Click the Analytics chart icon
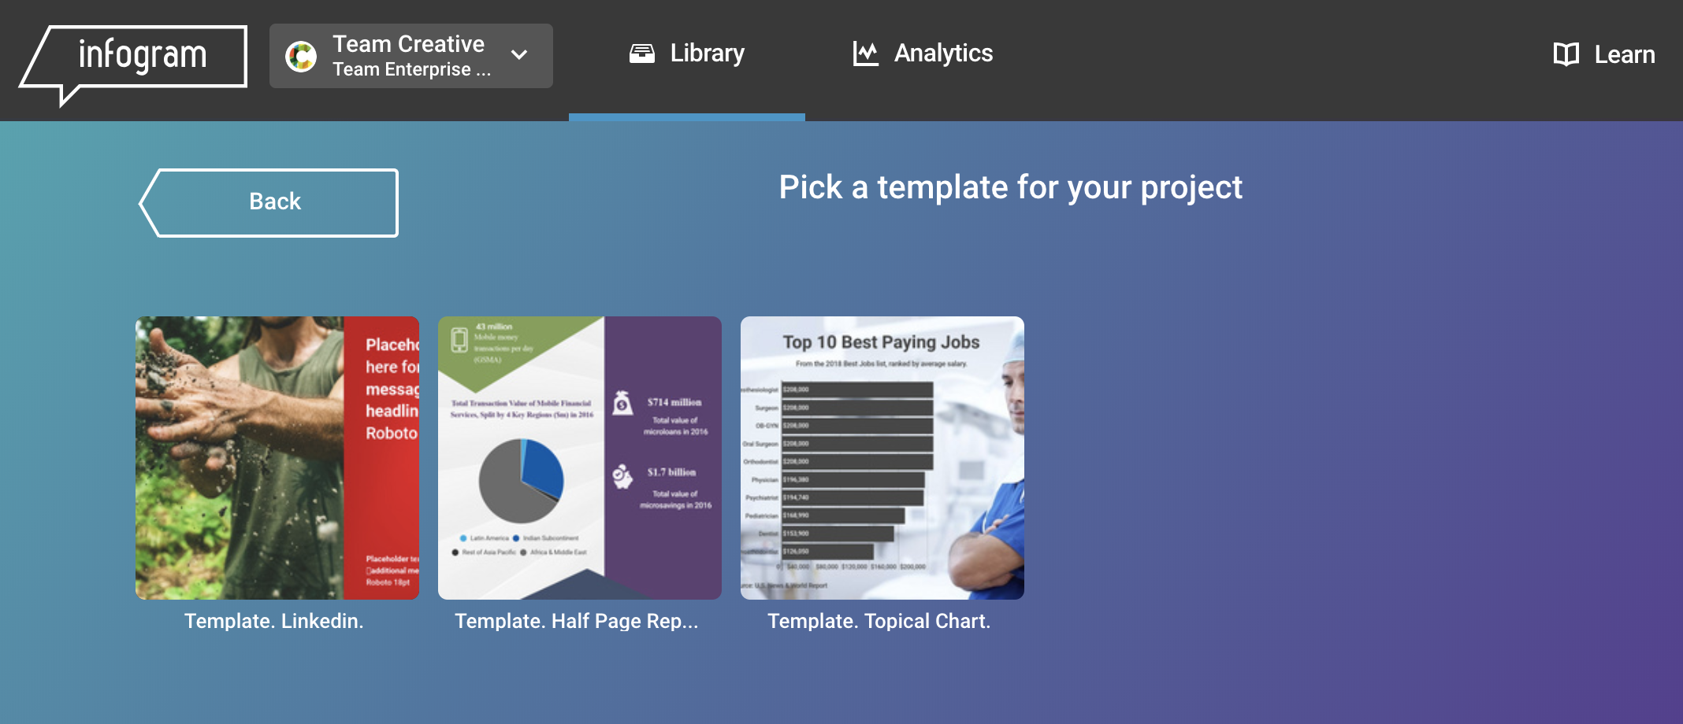 click(x=865, y=54)
